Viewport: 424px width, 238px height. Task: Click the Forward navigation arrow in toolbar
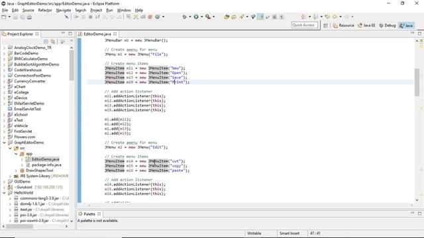point(346,17)
